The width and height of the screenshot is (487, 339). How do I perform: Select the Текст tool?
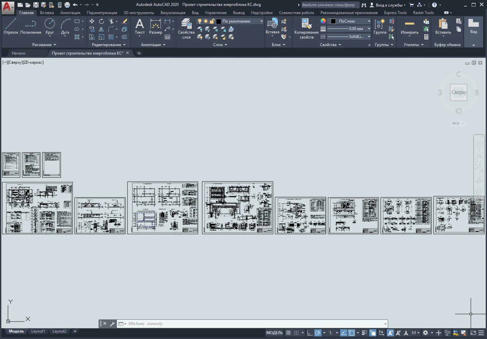point(140,26)
